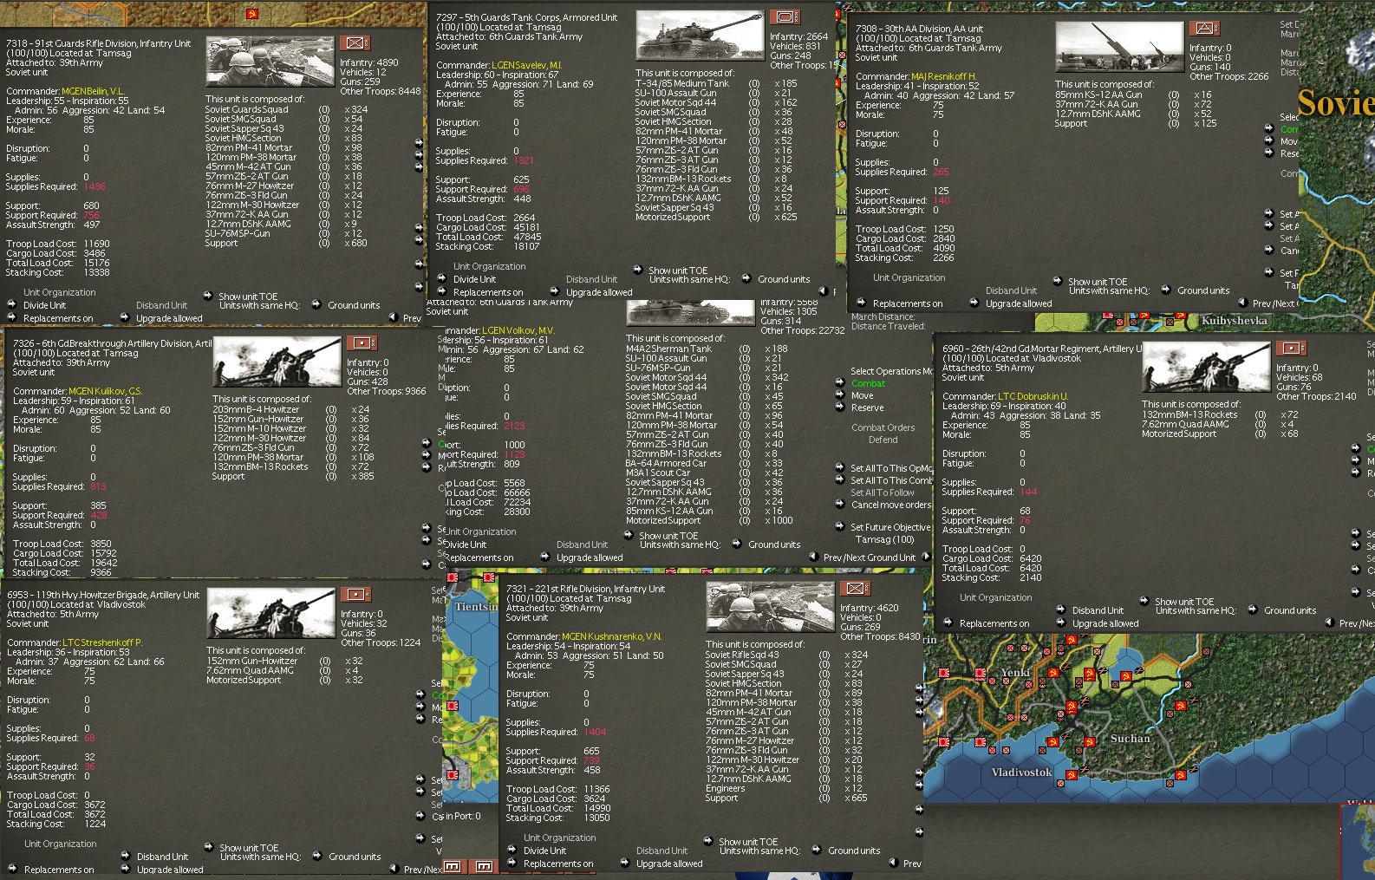
Task: Click Ground units in 221st Rifle Division panel
Action: pos(854,851)
